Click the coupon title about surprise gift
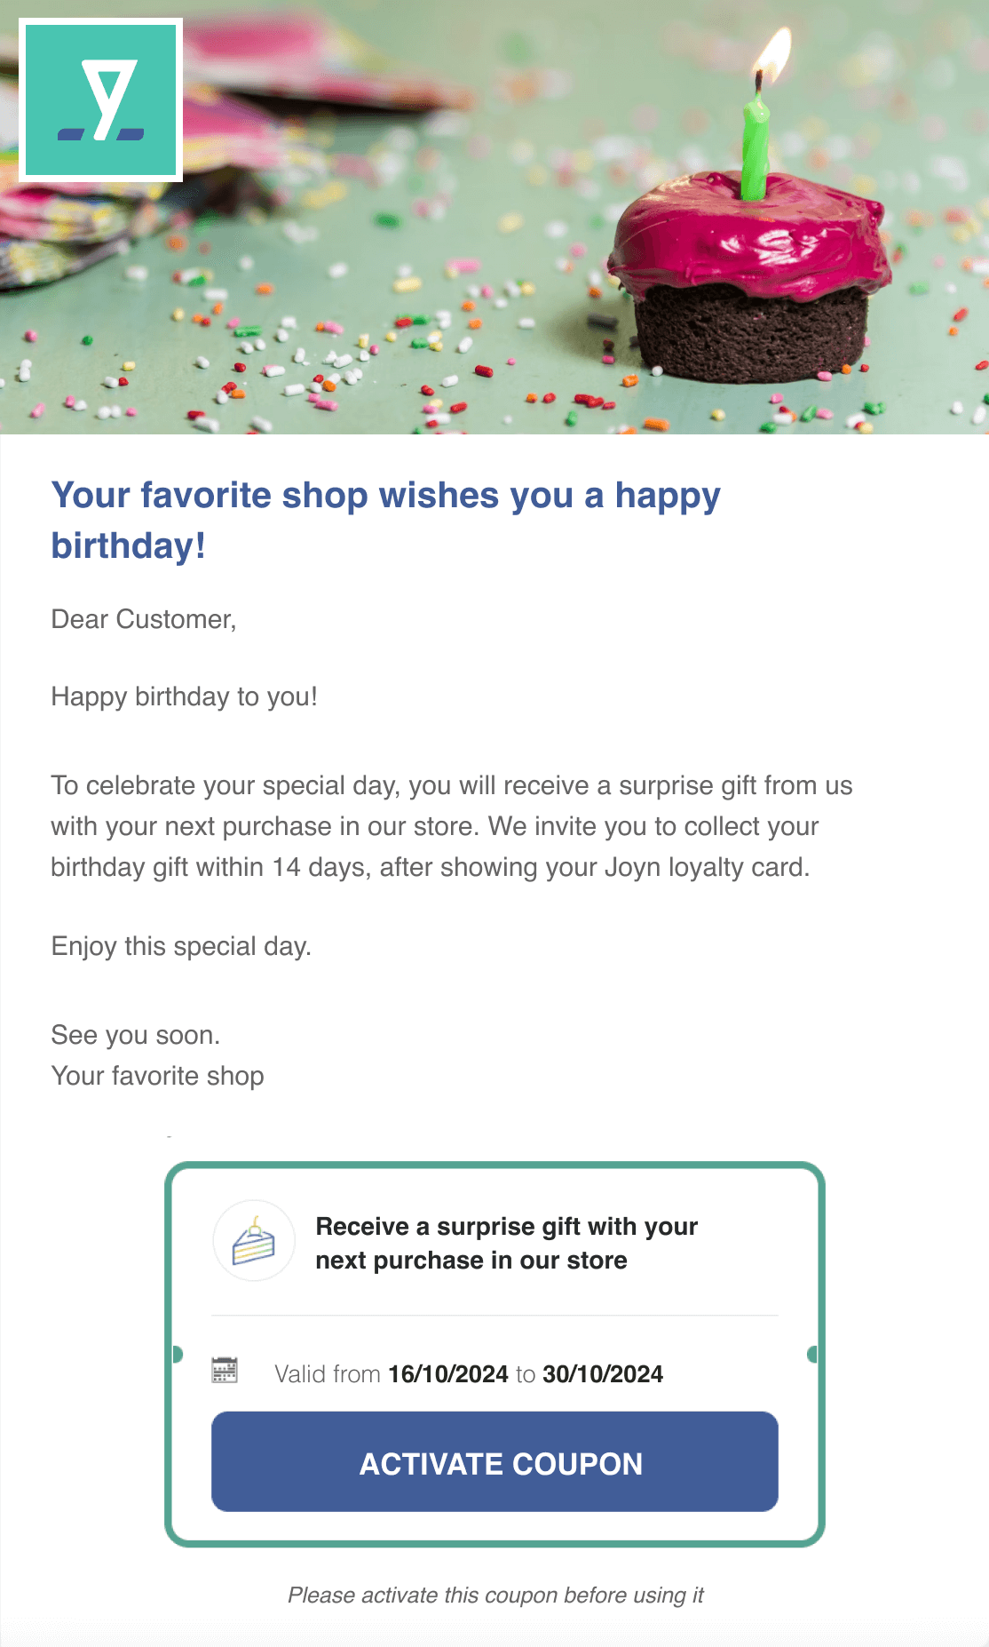This screenshot has width=989, height=1647. tap(506, 1243)
